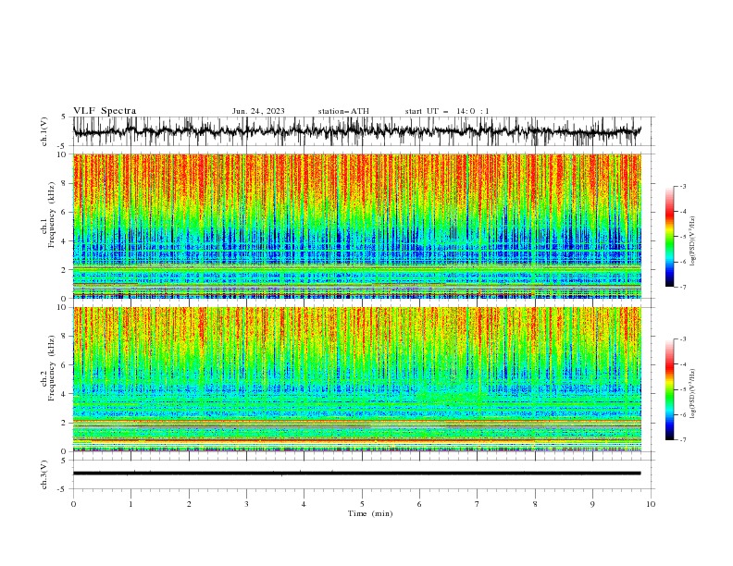Click the ch.3 flat black waveform trace
The image size is (733, 566).
pos(356,474)
